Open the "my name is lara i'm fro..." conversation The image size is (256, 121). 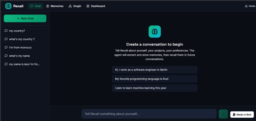[x=25, y=64]
